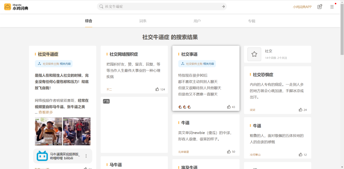Like the 社交恐惧症 entry thumbs-up
The image size is (344, 169).
point(301,110)
